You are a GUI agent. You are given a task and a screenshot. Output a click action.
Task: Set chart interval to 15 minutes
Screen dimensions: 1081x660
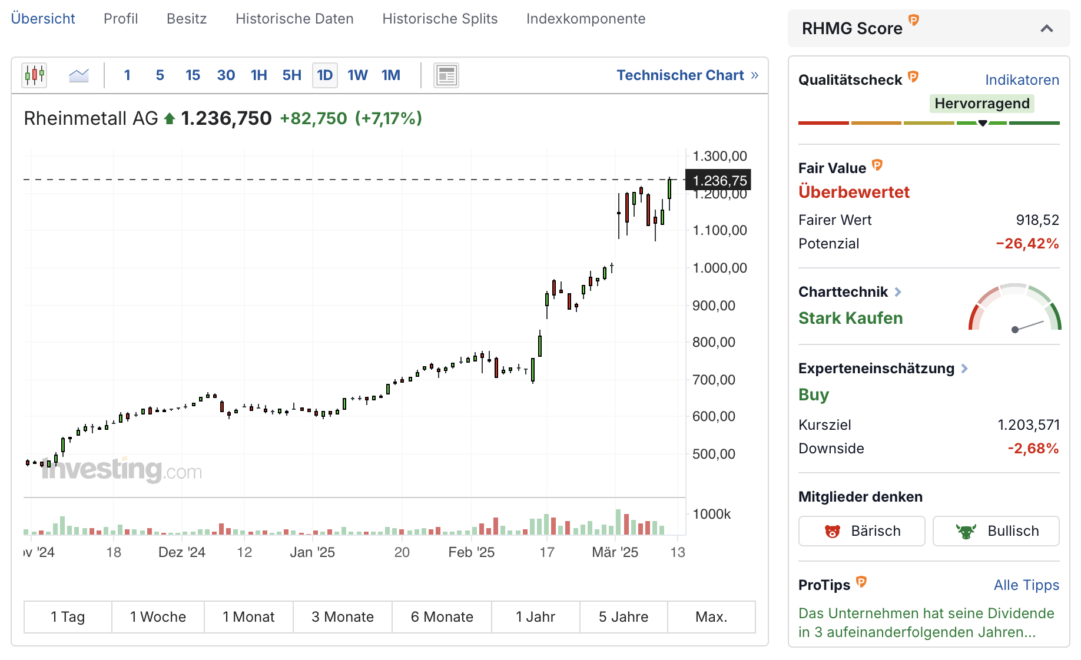tap(193, 75)
